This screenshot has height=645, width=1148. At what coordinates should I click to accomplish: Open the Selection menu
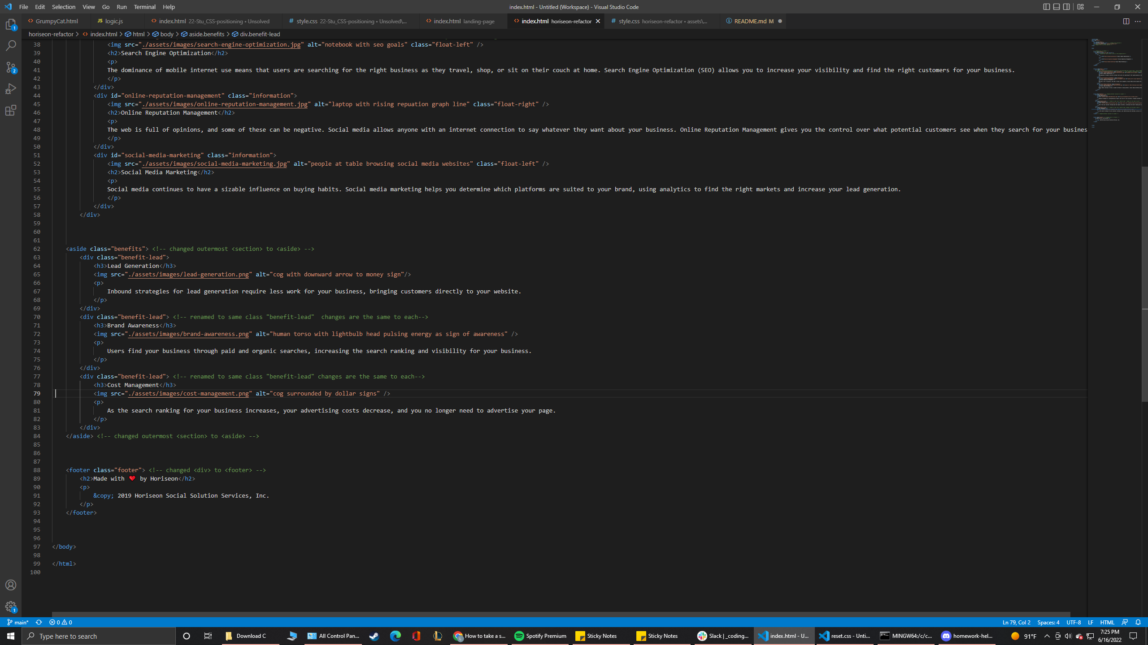point(64,7)
